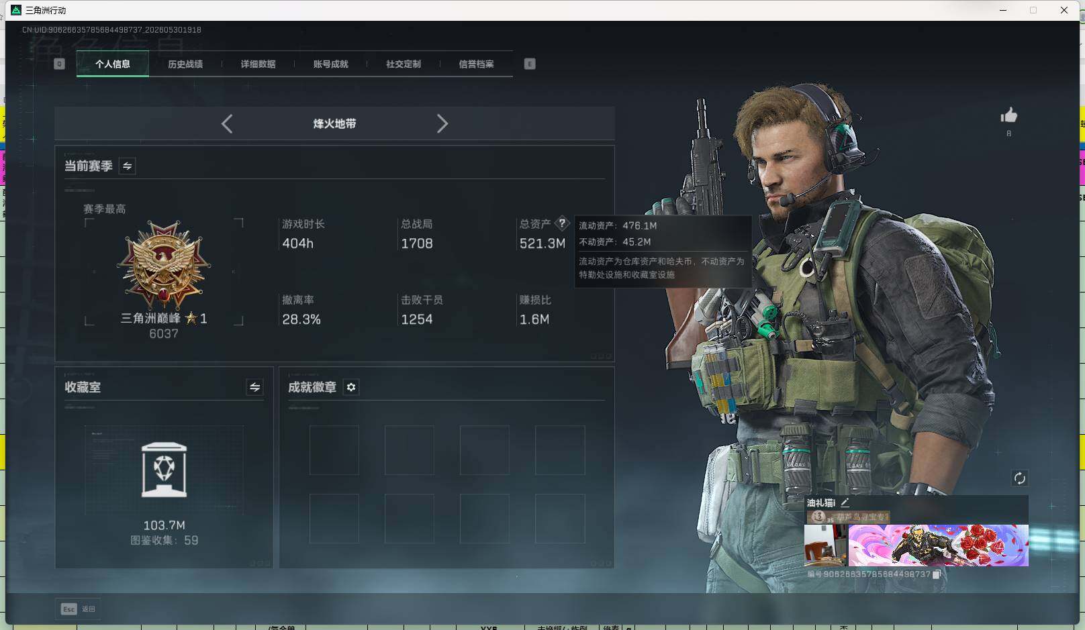Open 成就徽章 gear settings
Screen dimensions: 1085x630
point(351,387)
